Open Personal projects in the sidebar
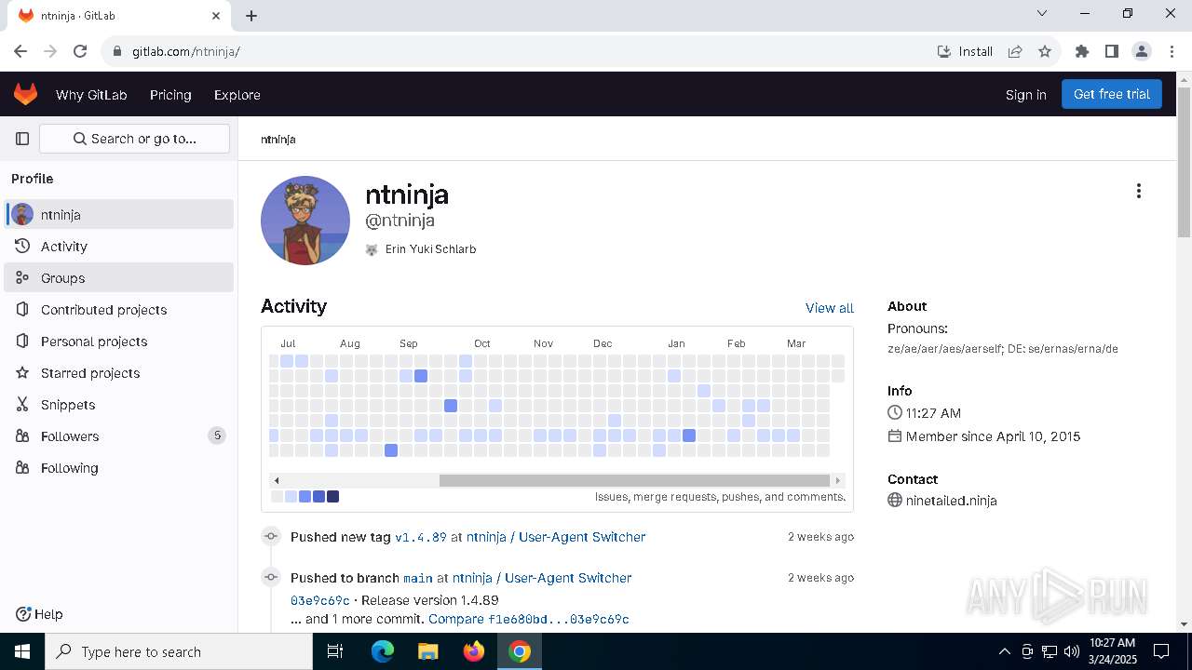The height and width of the screenshot is (670, 1192). 119,341
